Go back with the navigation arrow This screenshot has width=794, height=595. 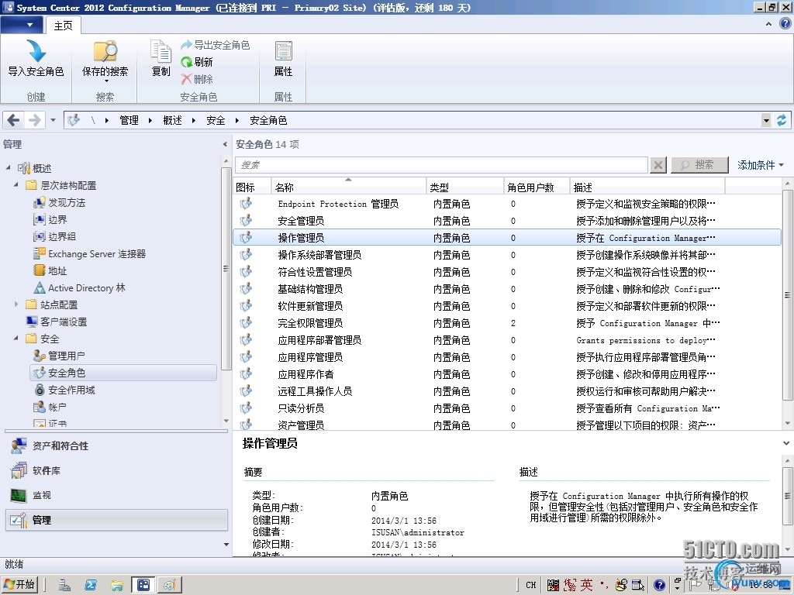(14, 120)
